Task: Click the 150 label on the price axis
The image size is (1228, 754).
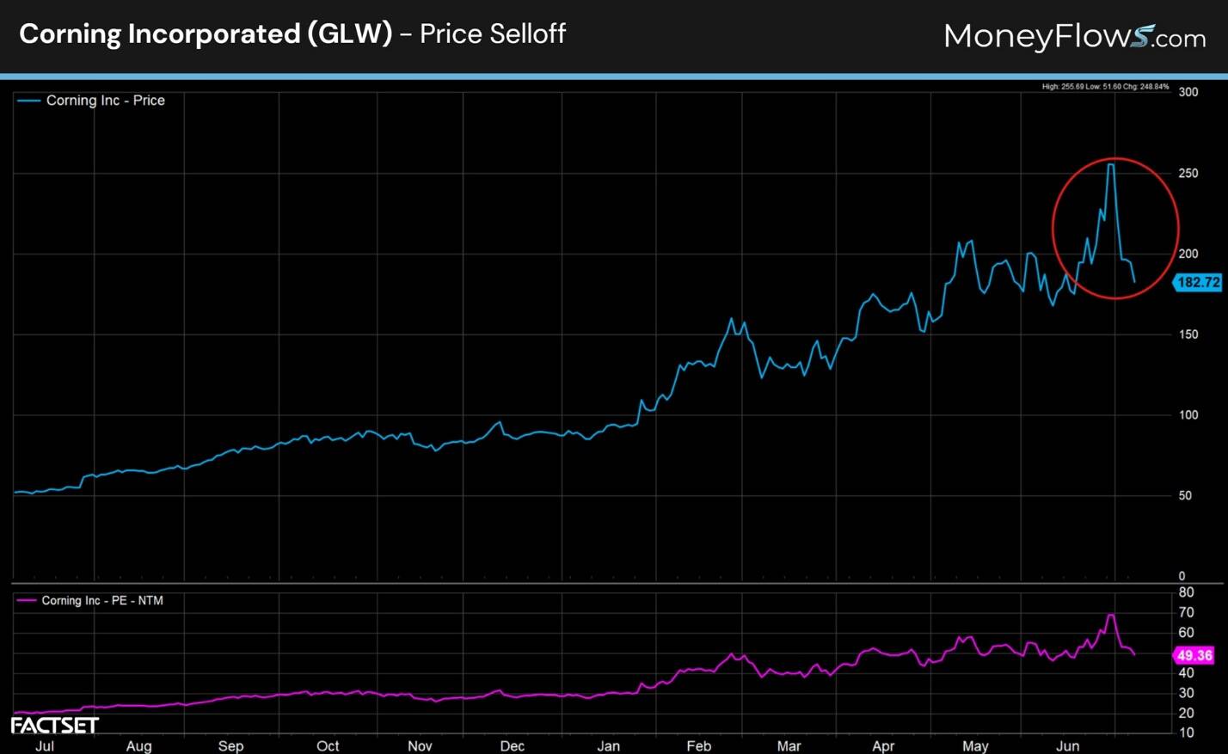Action: [1188, 334]
